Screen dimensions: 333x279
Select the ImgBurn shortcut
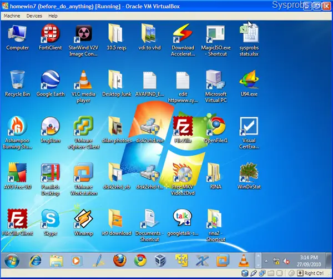(x=51, y=130)
